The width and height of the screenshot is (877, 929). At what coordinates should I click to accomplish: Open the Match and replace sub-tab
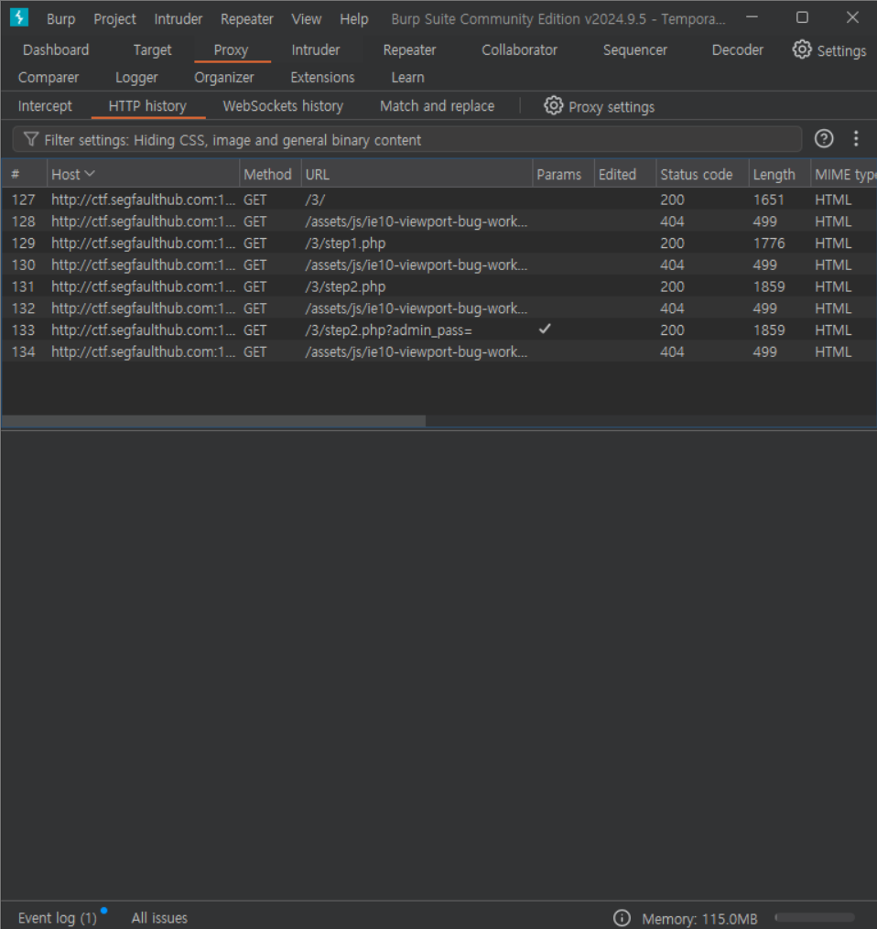pos(438,106)
